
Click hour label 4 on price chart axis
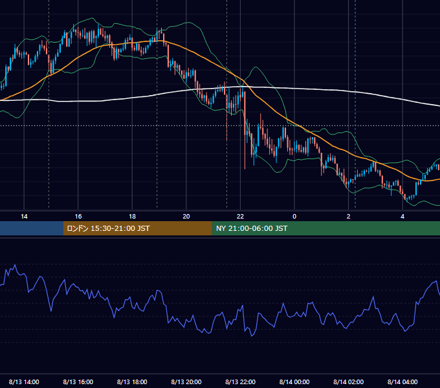click(402, 217)
